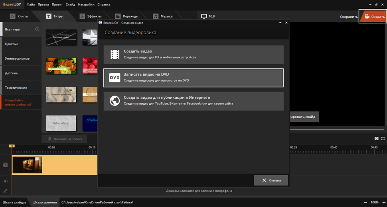This screenshot has width=387, height=207.
Task: Select the dark blue title template thumbnail
Action: (x=90, y=123)
